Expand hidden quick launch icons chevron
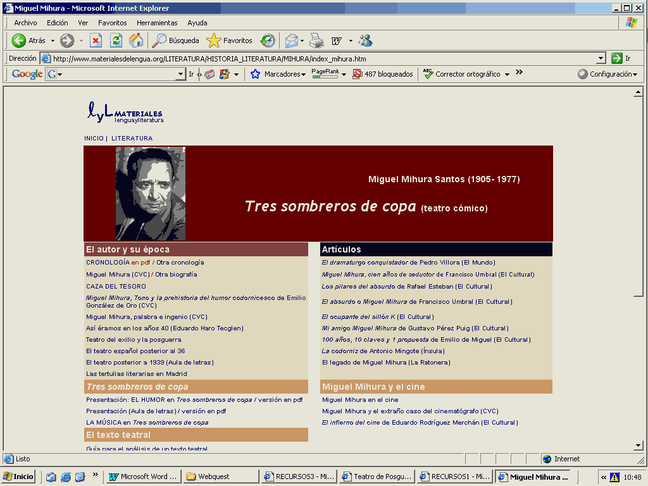 pyautogui.click(x=96, y=474)
